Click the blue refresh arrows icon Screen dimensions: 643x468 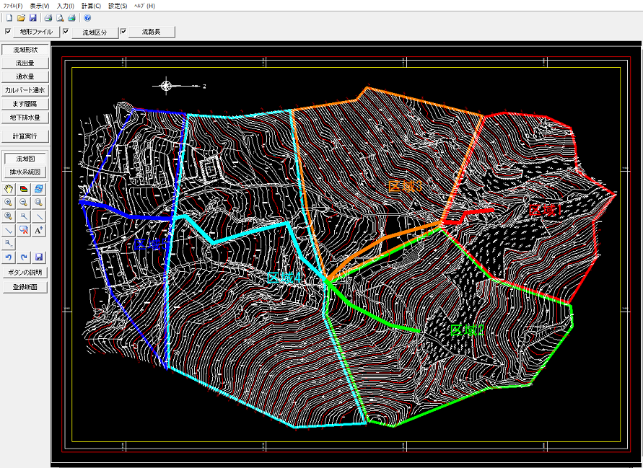click(39, 189)
